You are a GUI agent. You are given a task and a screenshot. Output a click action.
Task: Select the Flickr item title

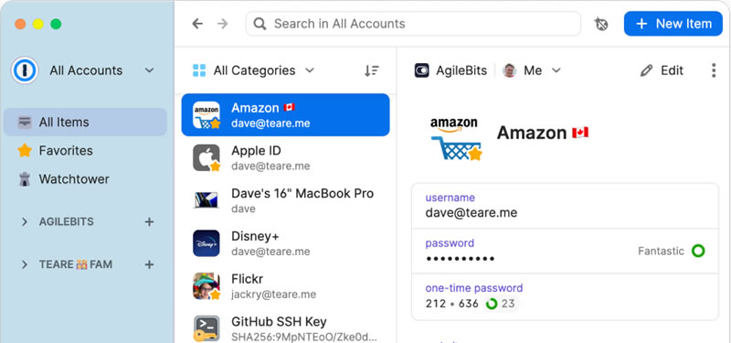point(247,279)
